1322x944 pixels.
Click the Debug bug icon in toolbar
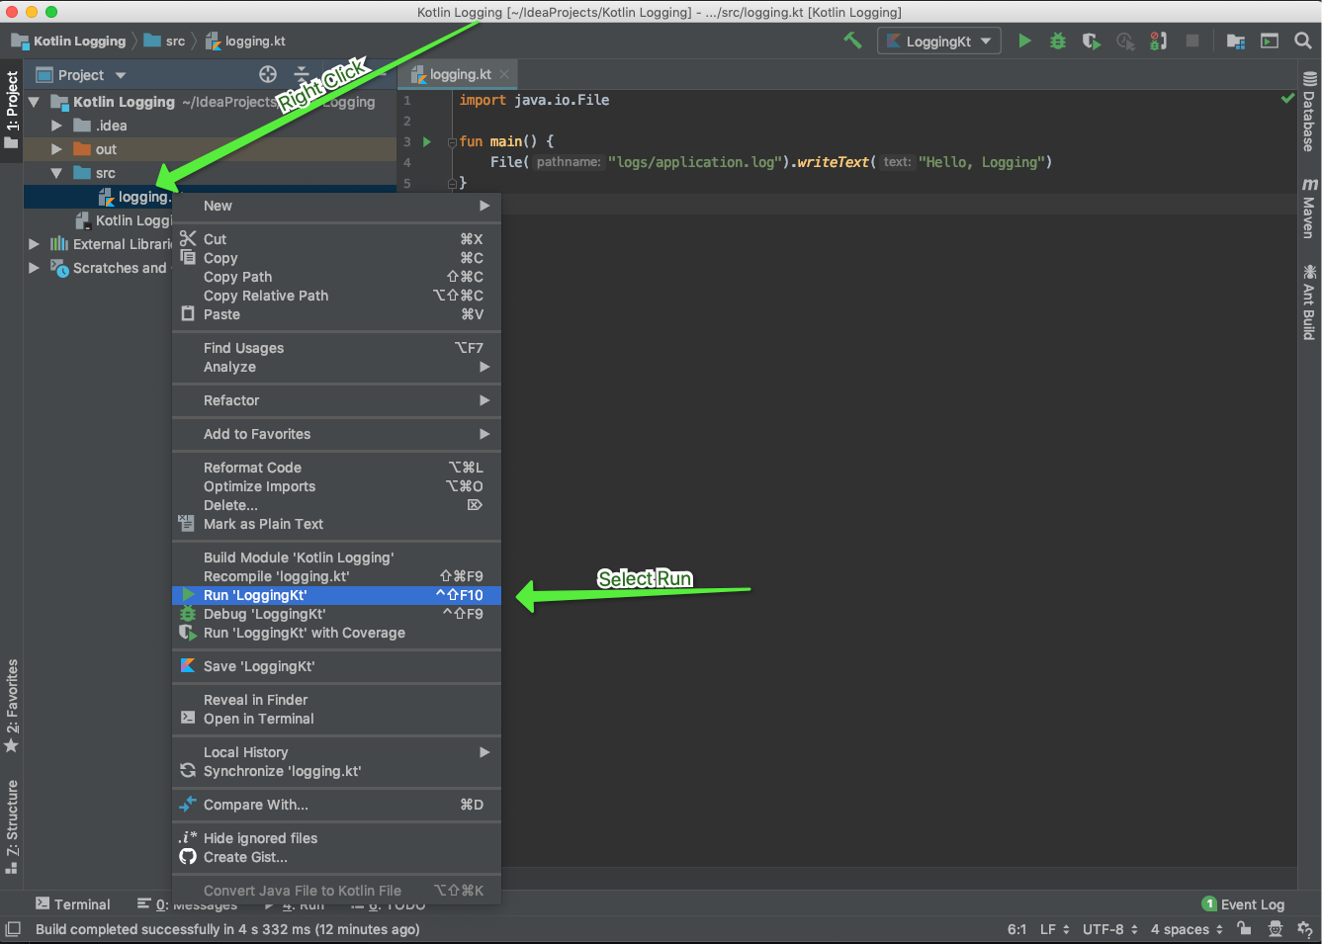point(1058,41)
